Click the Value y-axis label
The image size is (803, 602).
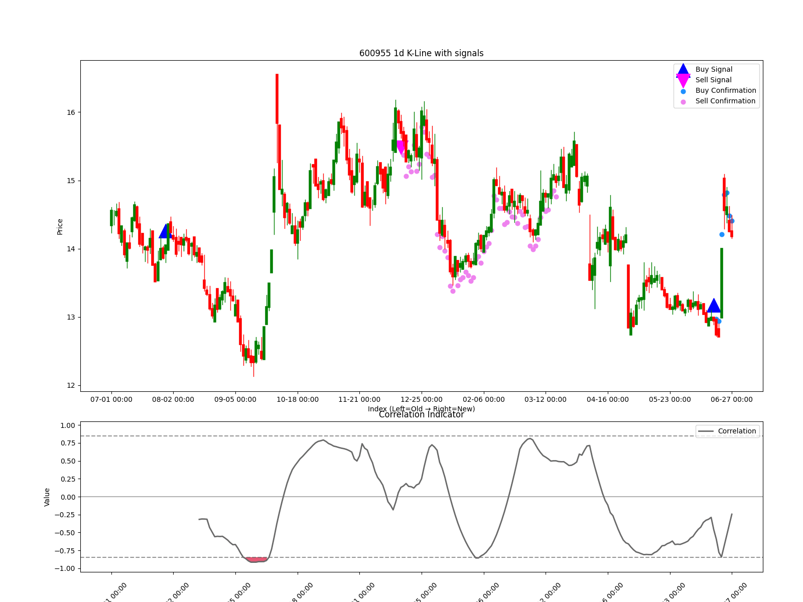pyautogui.click(x=47, y=497)
